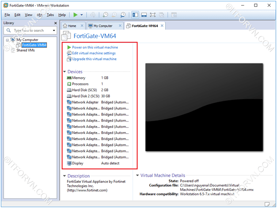Click Edit virtual machine settings
The width and height of the screenshot is (277, 208).
(94, 53)
